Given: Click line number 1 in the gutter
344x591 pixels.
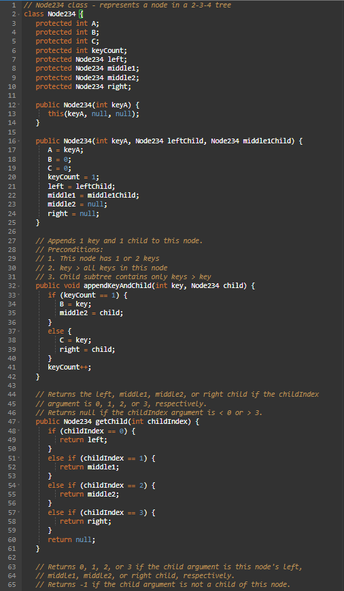Looking at the screenshot, I should (14, 5).
